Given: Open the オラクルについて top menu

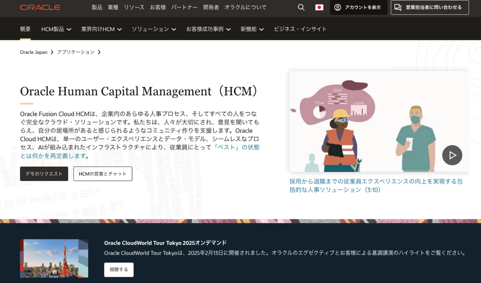Looking at the screenshot, I should (245, 7).
